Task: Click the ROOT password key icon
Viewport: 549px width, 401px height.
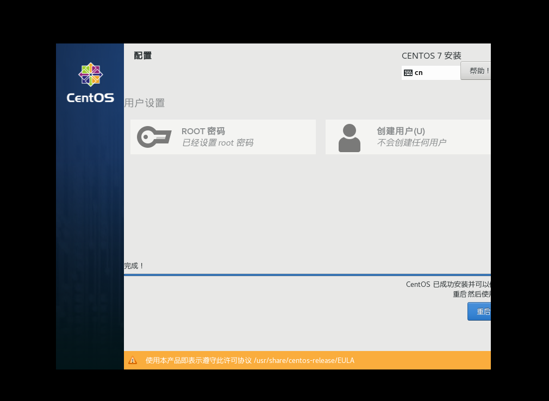Action: (x=154, y=137)
